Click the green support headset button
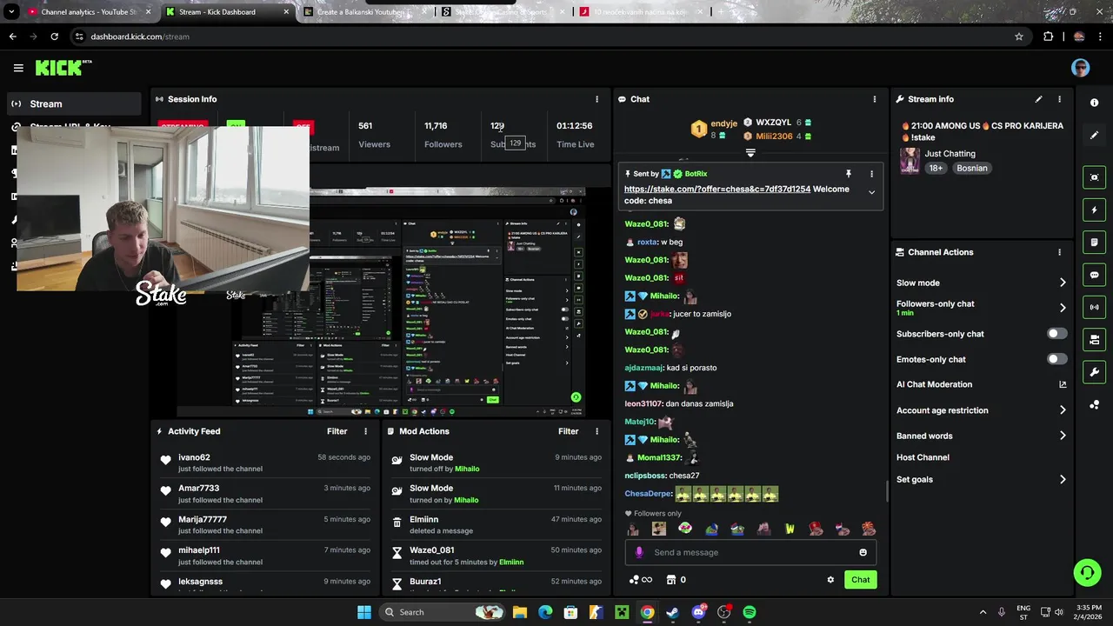 coord(1087,572)
